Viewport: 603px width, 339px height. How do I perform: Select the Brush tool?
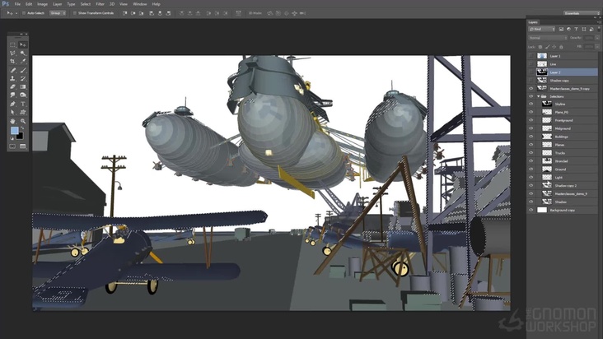[23, 70]
